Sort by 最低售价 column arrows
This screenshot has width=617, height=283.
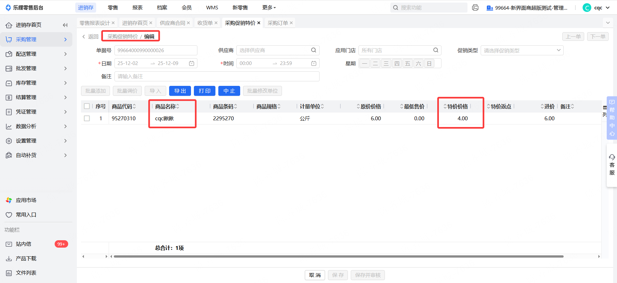click(402, 106)
